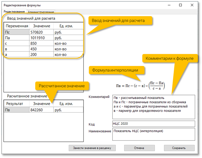
Task: Click the interpolation formula image
Action: 140,86
